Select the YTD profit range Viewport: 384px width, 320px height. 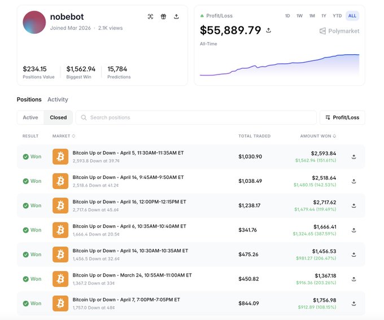tap(337, 16)
